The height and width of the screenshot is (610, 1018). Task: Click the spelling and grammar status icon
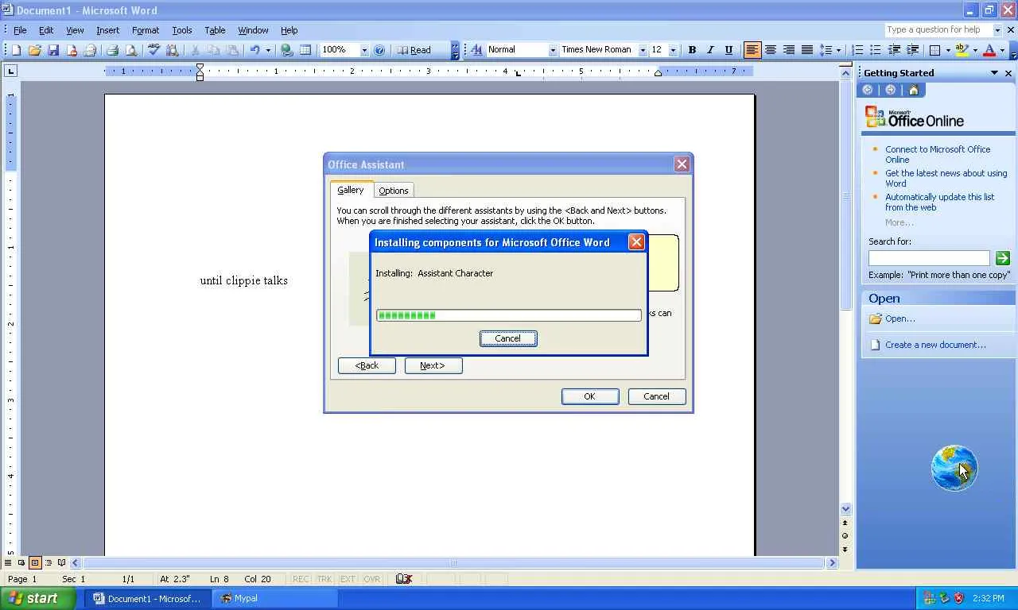coord(404,579)
